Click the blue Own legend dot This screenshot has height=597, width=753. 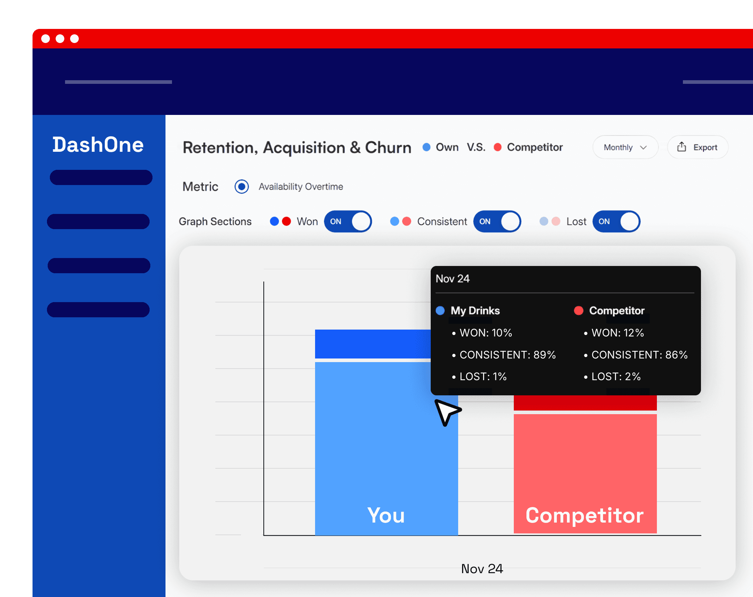(426, 147)
